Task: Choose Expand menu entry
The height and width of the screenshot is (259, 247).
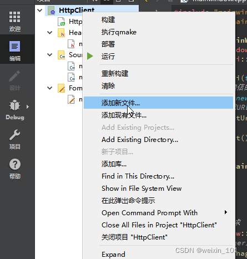Action: point(158,255)
